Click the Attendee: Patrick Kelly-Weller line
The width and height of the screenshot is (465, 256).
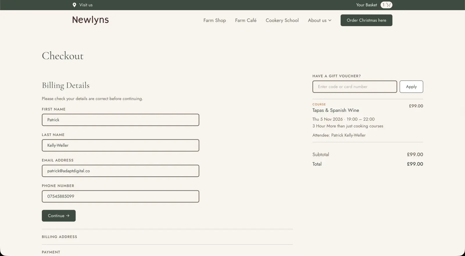[x=339, y=135]
